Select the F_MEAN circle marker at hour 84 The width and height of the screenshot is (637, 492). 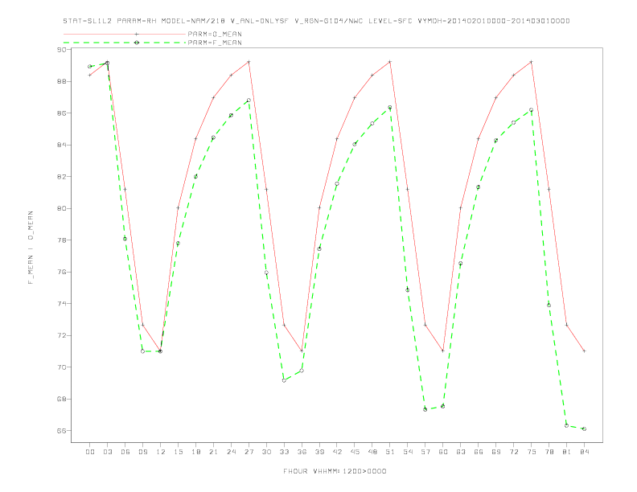(584, 428)
